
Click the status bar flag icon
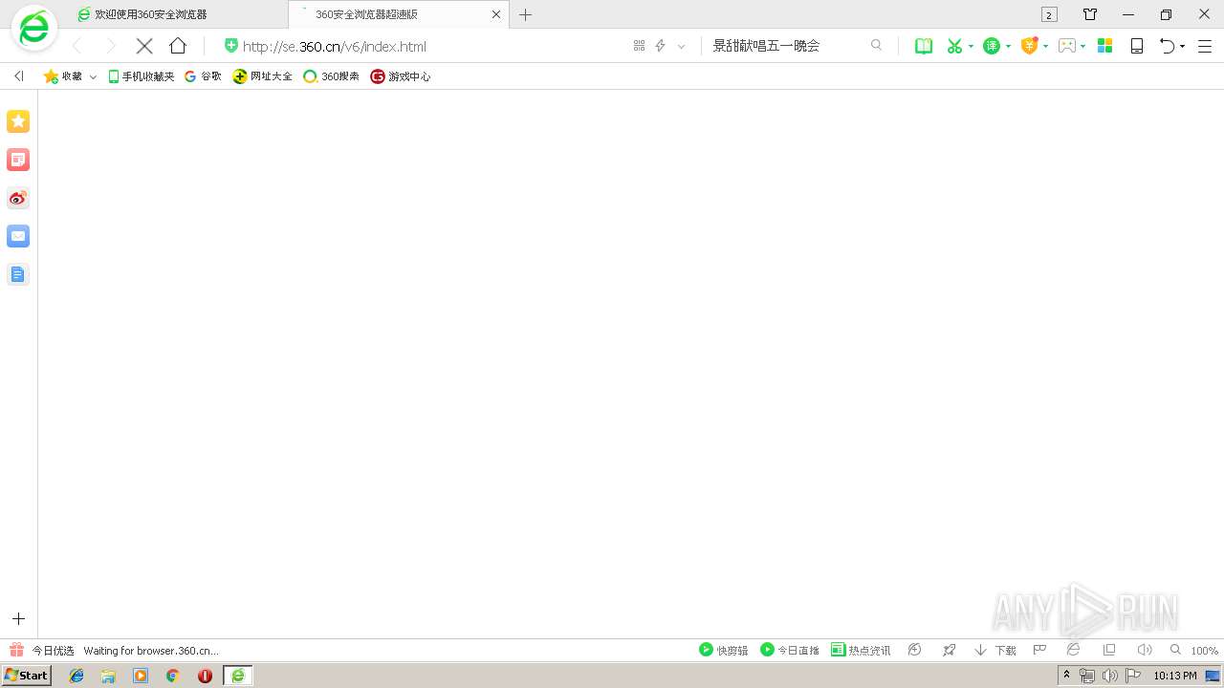pyautogui.click(x=1039, y=650)
